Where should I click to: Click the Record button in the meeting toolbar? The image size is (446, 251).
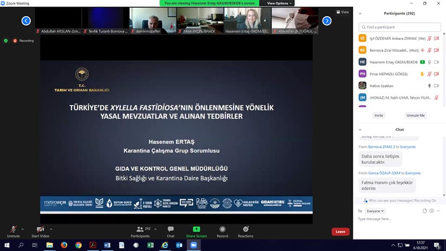click(222, 231)
